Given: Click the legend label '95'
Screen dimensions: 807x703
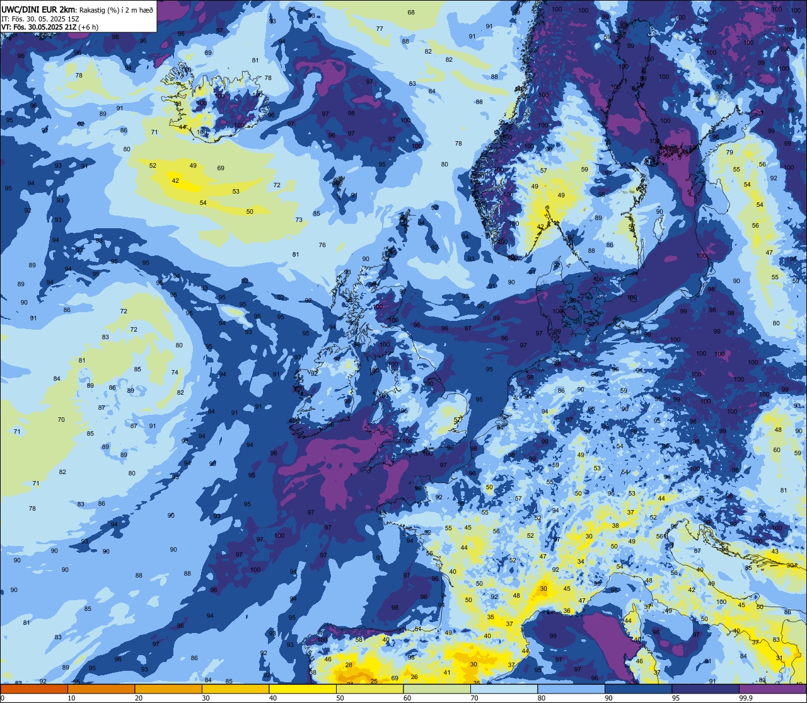Looking at the screenshot, I should pos(676,698).
